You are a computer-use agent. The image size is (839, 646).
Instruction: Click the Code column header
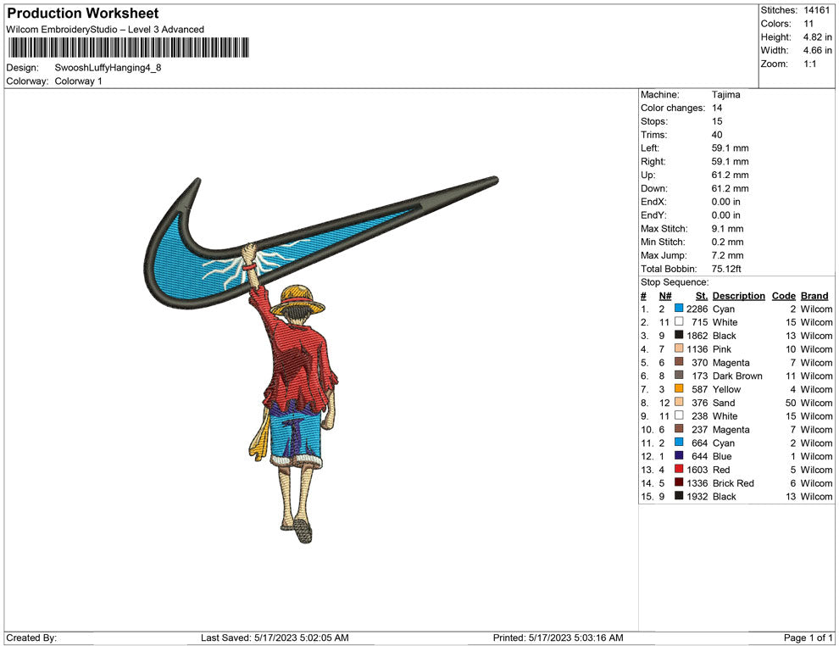(783, 296)
